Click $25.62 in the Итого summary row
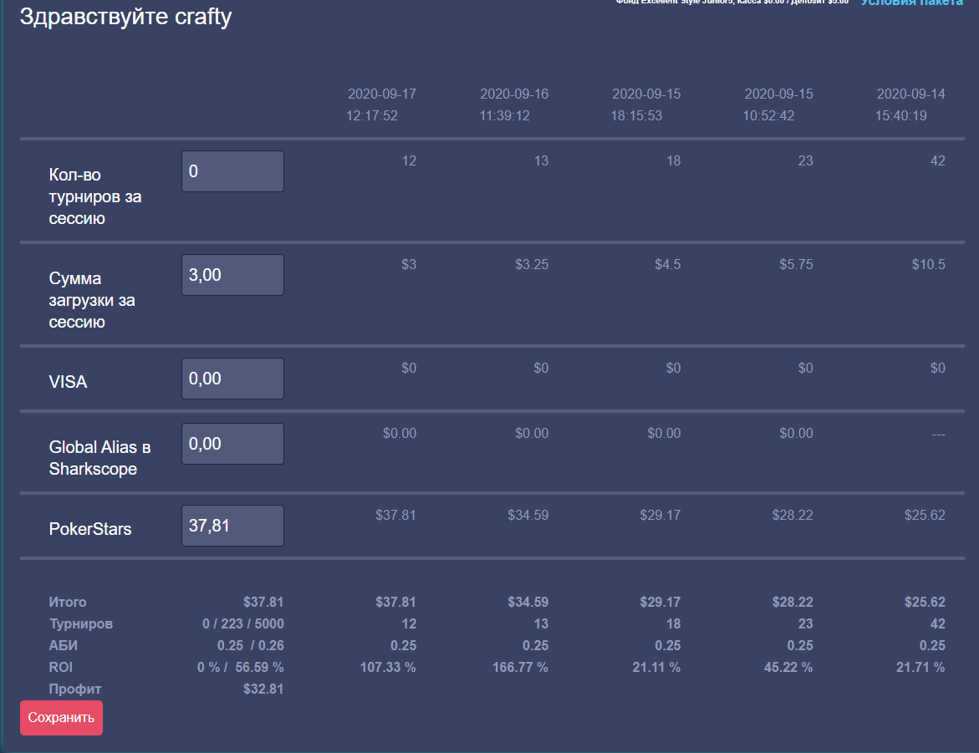The image size is (979, 753). (925, 602)
